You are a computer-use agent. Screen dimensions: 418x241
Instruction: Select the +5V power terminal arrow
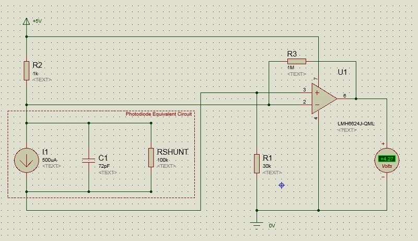tap(26, 22)
